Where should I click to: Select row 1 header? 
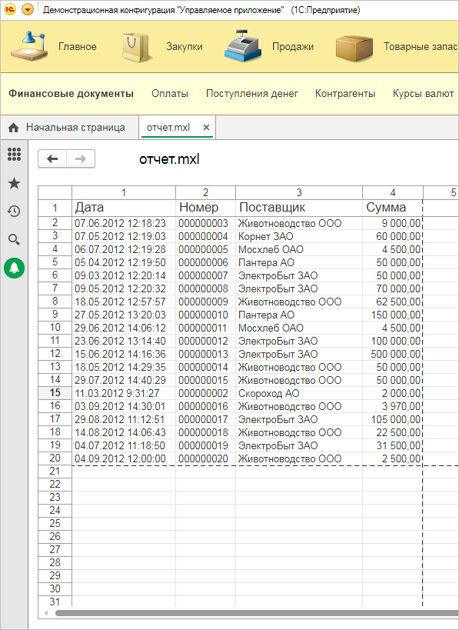pos(55,208)
